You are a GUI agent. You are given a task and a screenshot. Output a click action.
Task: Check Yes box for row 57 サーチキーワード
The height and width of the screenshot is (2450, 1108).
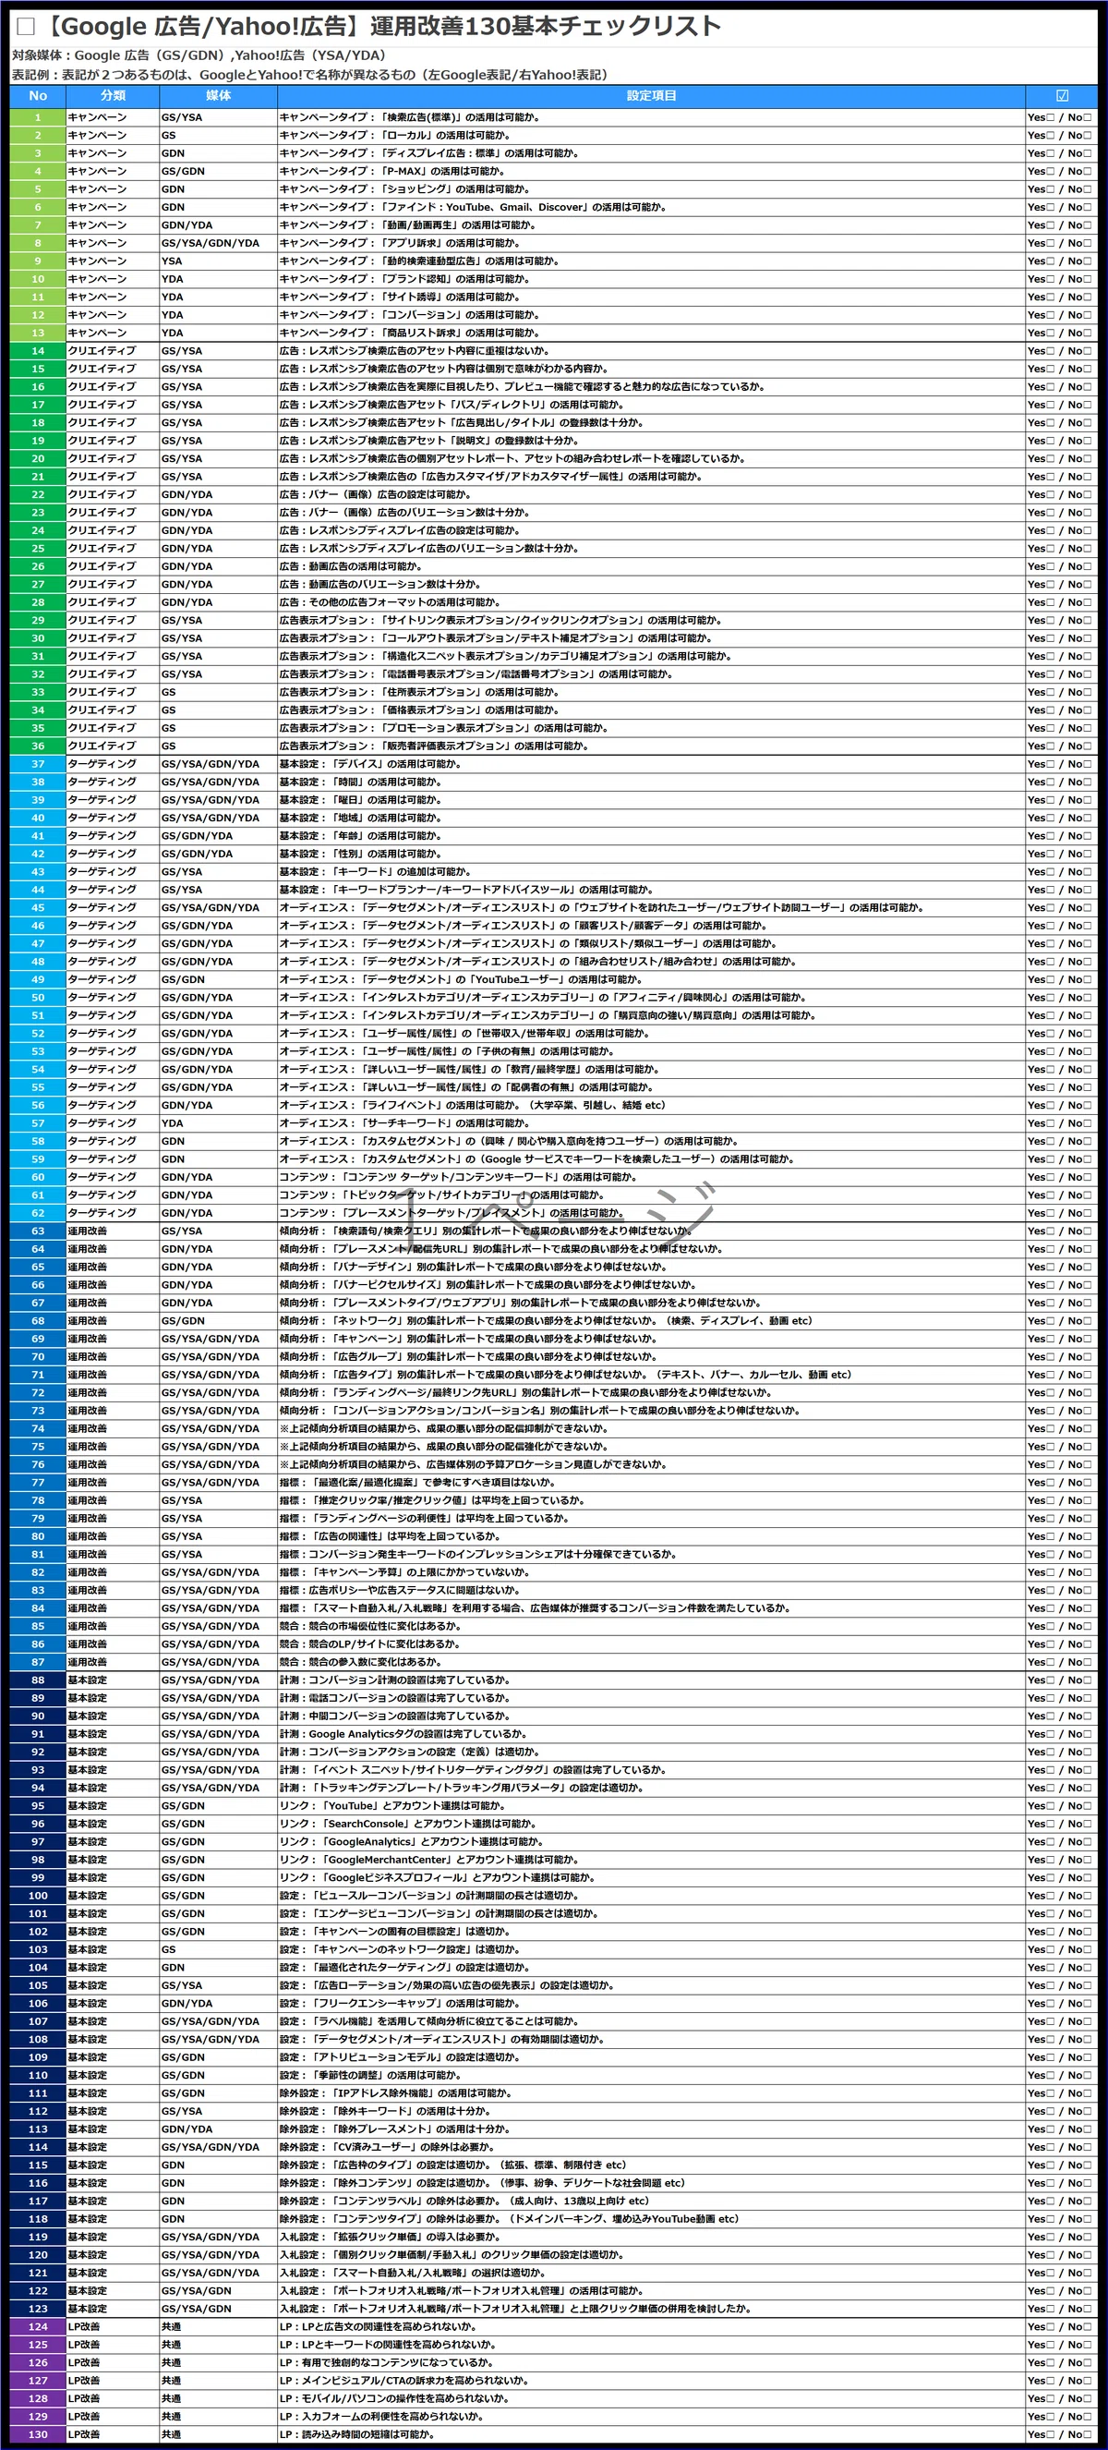(1050, 1124)
